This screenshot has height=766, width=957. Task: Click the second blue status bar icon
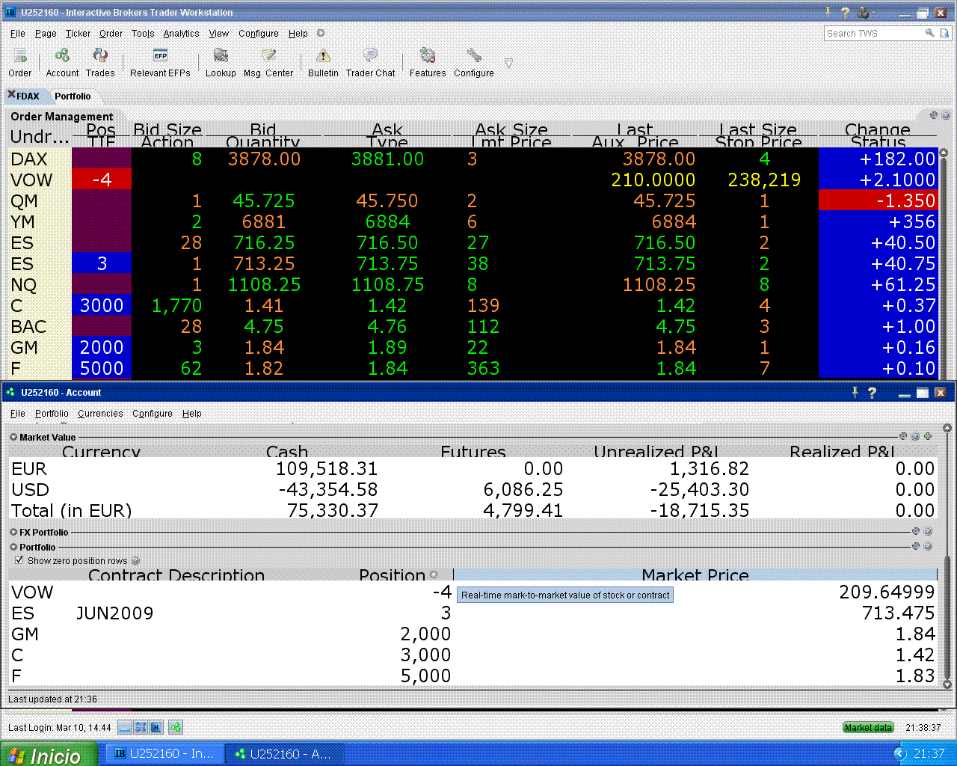141,727
